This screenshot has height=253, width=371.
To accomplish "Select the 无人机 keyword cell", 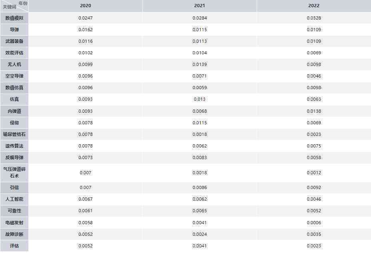I will [x=14, y=64].
